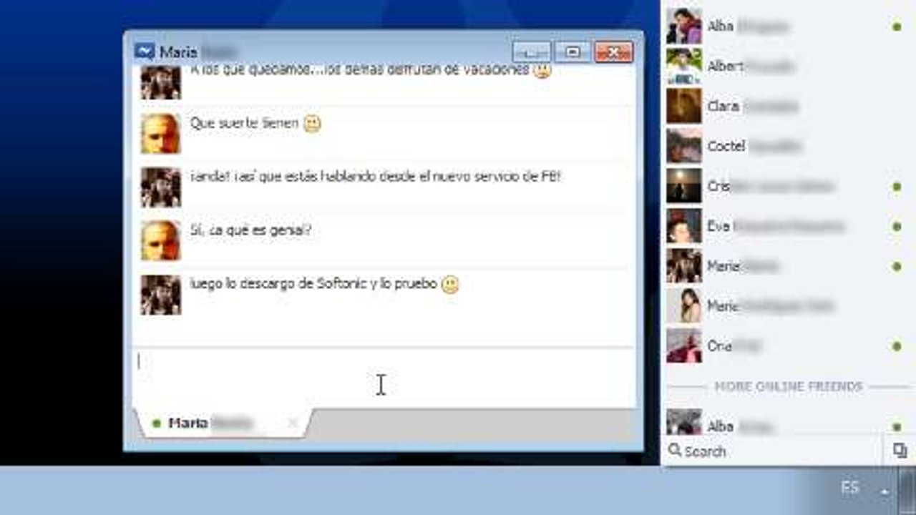Screen dimensions: 916x515
Task: Click message '¡anda! así que estás hablando desde el nuevo servicio'
Action: (x=375, y=177)
